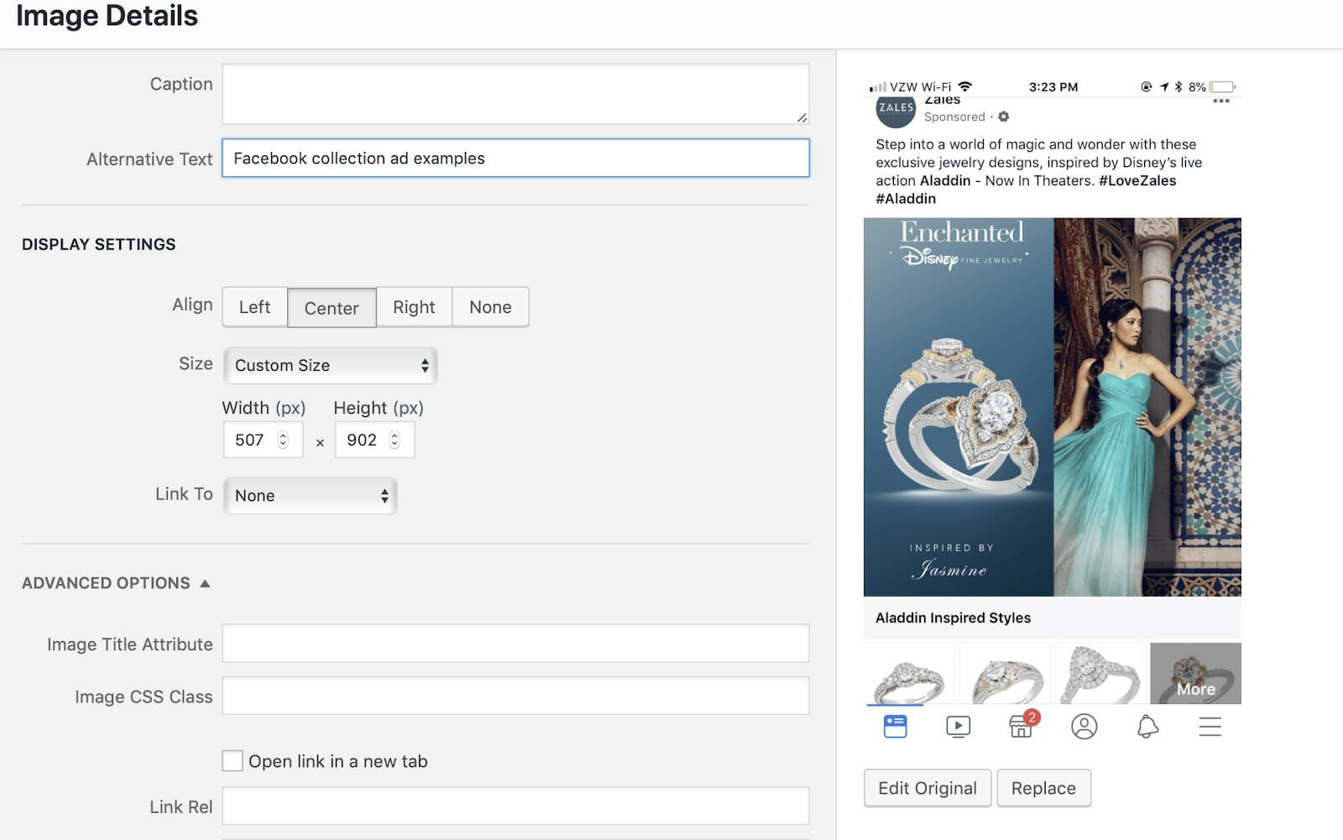Align image Left
The image size is (1343, 840).
click(254, 307)
